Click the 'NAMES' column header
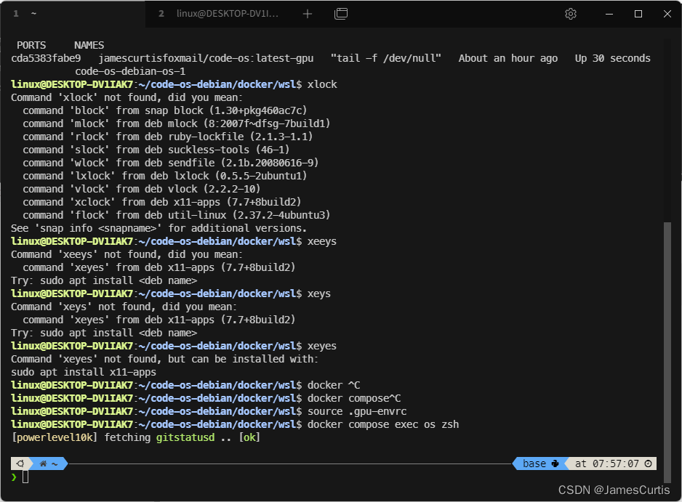 89,45
